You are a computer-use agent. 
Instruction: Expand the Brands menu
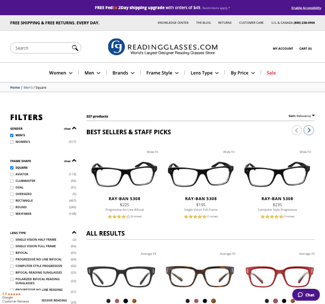pos(123,73)
